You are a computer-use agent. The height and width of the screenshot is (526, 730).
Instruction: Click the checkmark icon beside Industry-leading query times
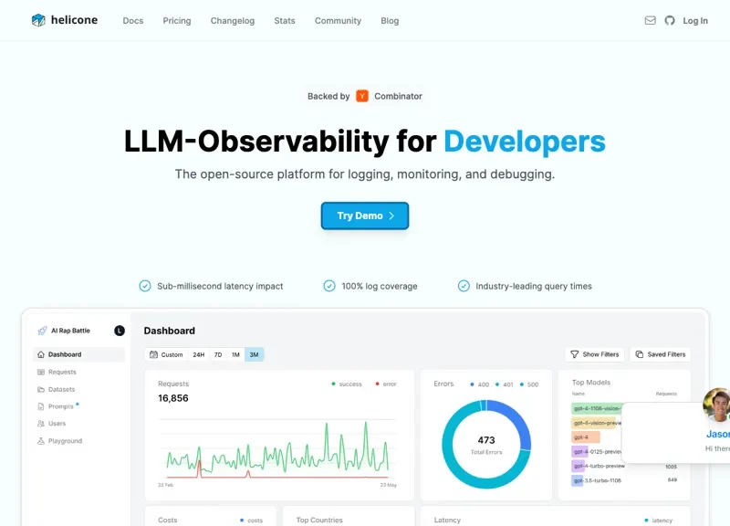pyautogui.click(x=464, y=286)
